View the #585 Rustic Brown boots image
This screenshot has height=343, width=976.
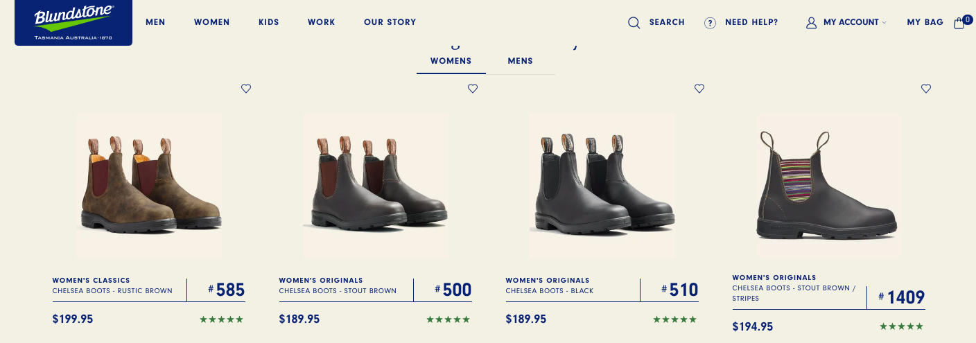pos(149,185)
